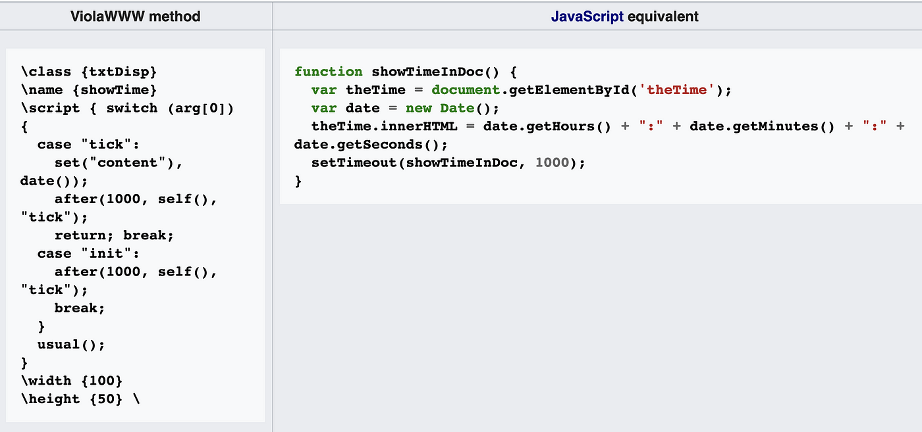Click the word "equivalent" in header
Viewport: 922px width, 432px height.
click(663, 16)
